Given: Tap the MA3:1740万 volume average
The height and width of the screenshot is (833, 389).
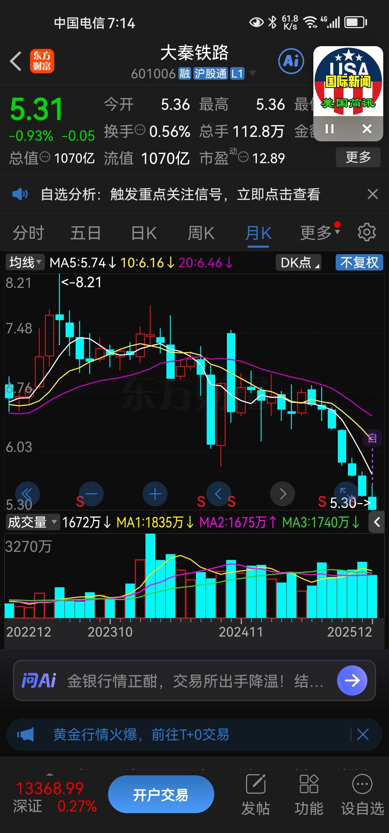Looking at the screenshot, I should (321, 522).
